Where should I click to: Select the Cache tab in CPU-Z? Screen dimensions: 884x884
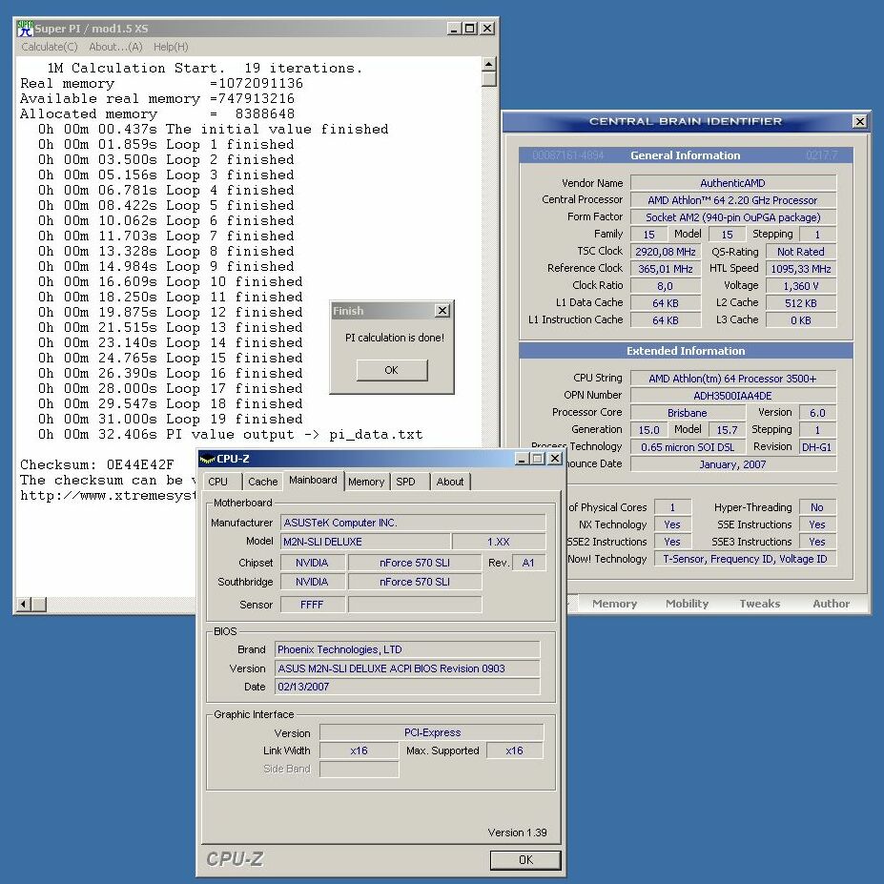[x=263, y=482]
